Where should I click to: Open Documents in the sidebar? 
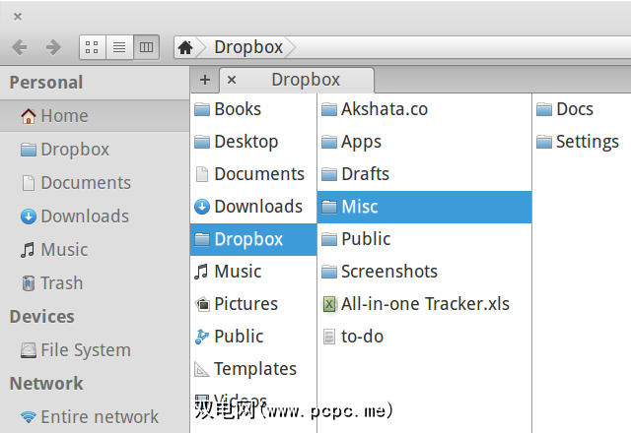pyautogui.click(x=95, y=183)
